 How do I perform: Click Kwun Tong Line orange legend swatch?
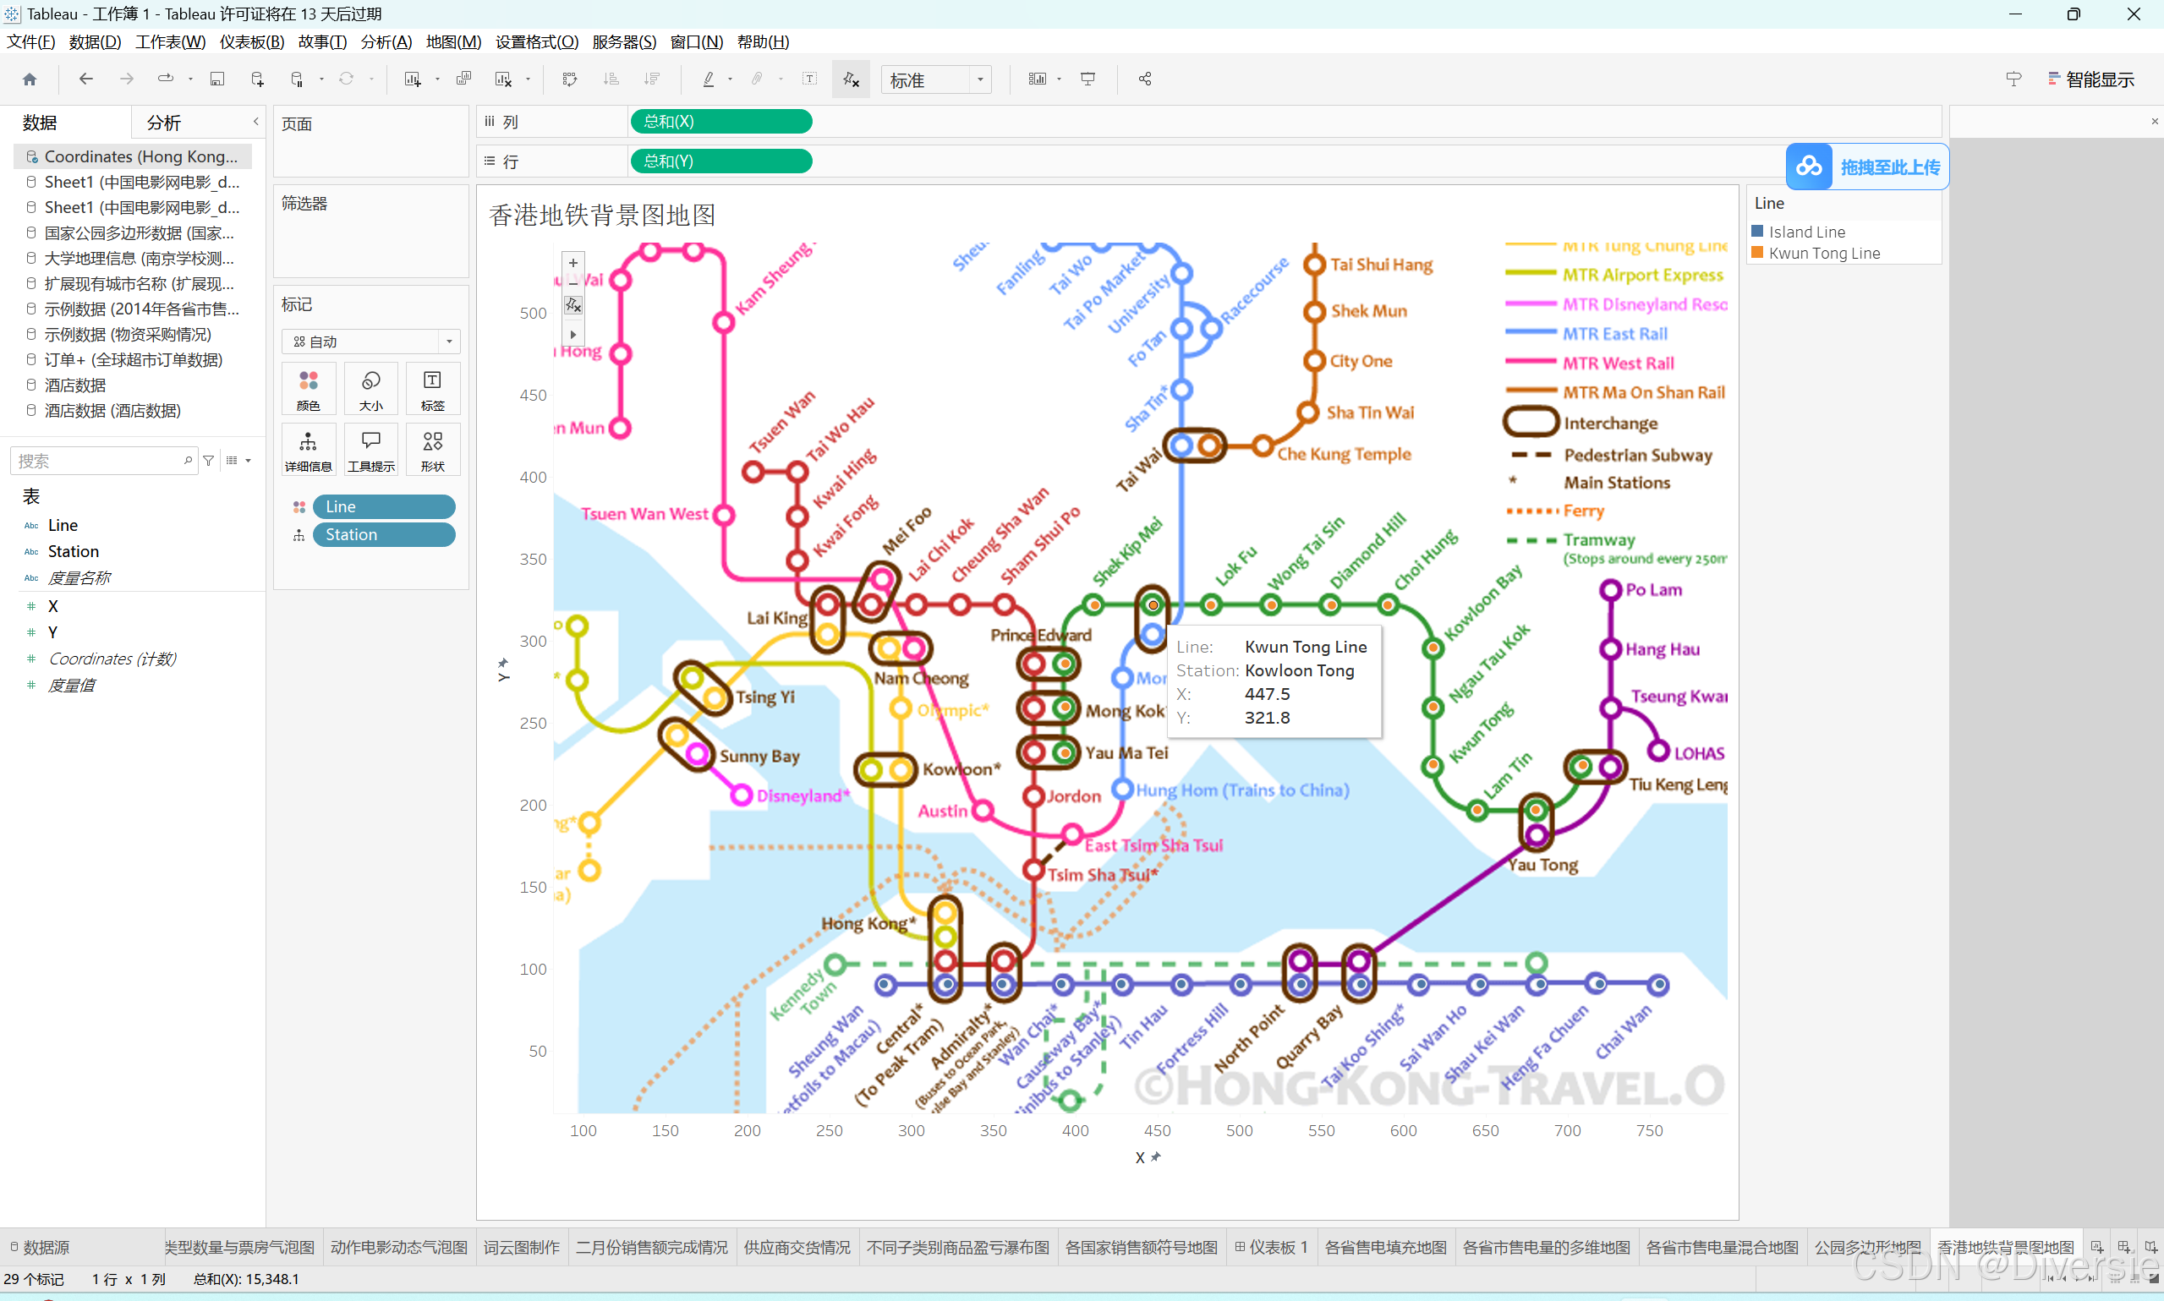pos(1757,253)
